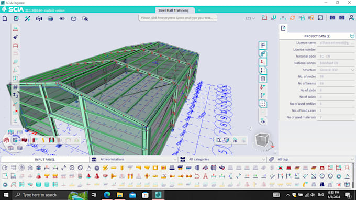Image resolution: width=356 pixels, height=200 pixels.
Task: Select the INPUT PANEL tab
Action: click(44, 159)
